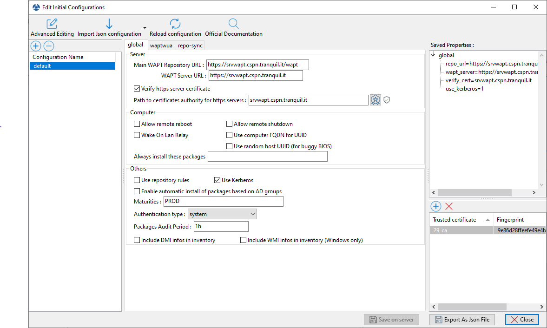547x328 pixels.
Task: Click certificates authority path field
Action: pos(309,100)
